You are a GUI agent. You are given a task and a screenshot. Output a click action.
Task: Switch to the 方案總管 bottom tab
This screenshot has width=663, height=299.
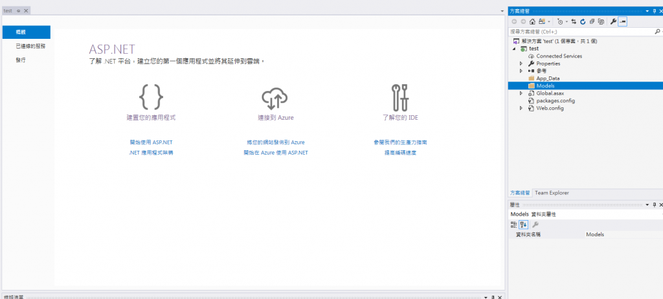[x=520, y=193]
